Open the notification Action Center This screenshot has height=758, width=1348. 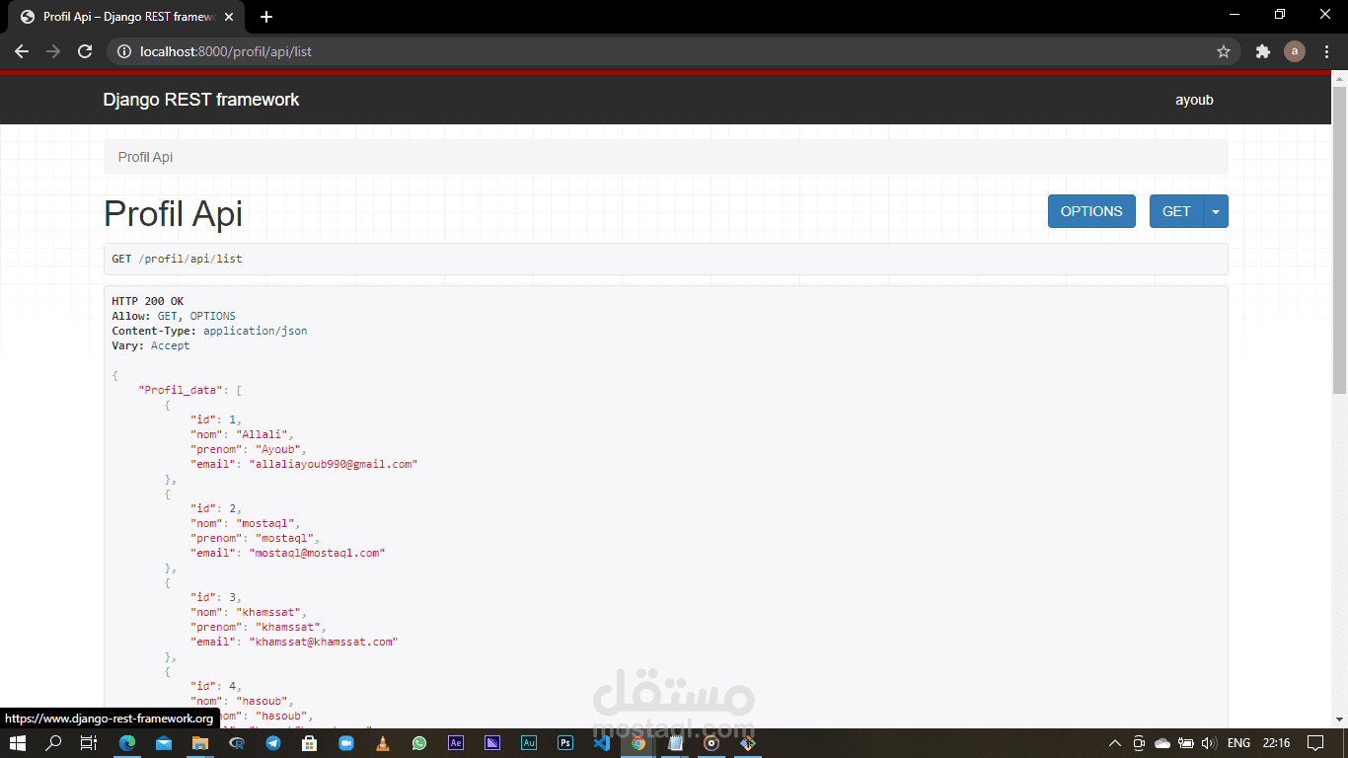[x=1315, y=743]
